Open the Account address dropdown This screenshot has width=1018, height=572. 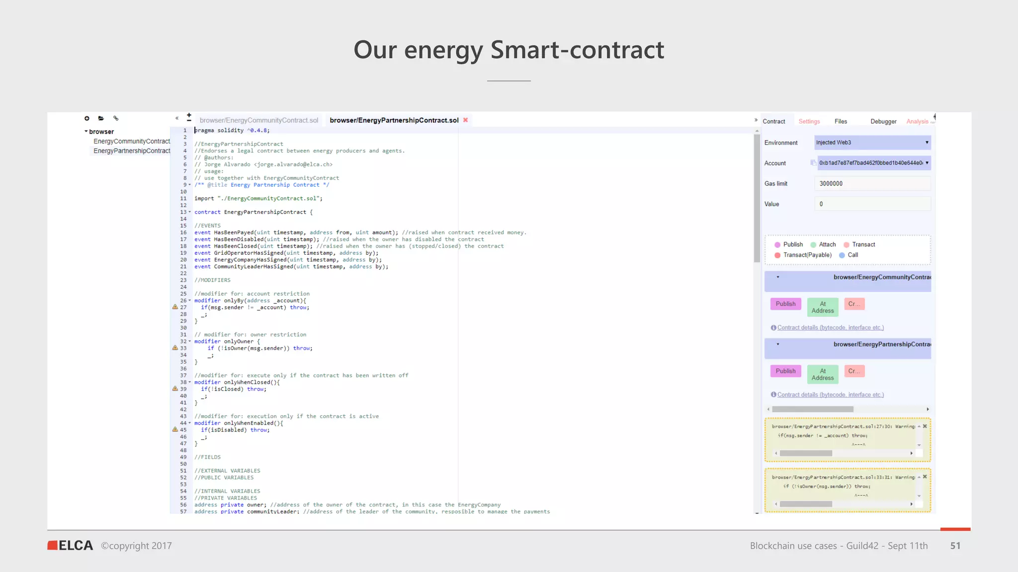tap(874, 163)
